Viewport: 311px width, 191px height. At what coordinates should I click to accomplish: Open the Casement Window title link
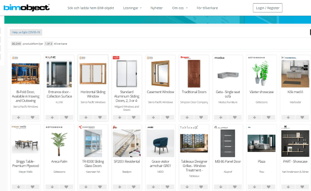[160, 92]
